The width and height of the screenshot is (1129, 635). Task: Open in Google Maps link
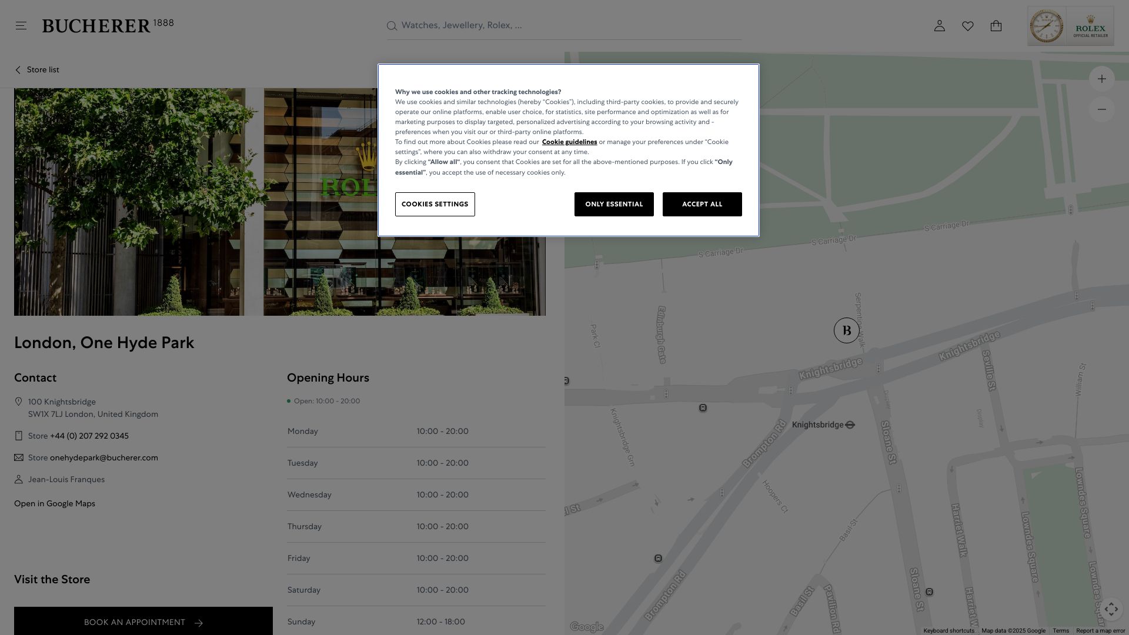[55, 504]
